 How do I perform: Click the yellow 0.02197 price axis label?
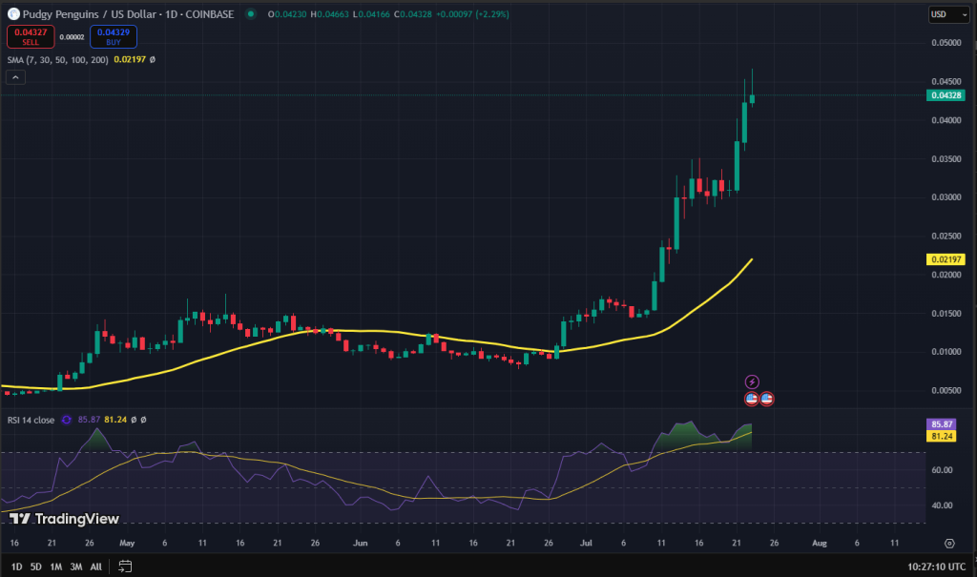946,259
